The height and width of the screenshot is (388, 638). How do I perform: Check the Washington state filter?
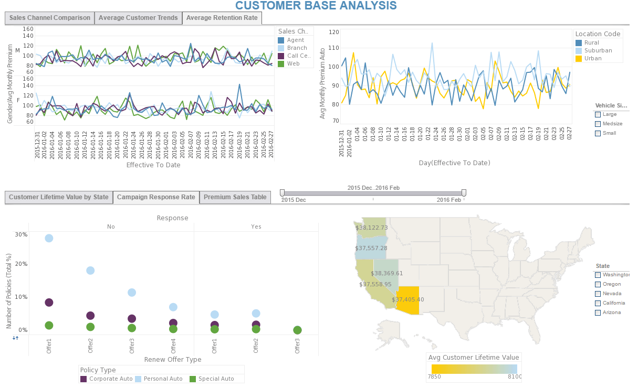pos(598,275)
